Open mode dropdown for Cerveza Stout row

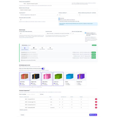click(55, 105)
